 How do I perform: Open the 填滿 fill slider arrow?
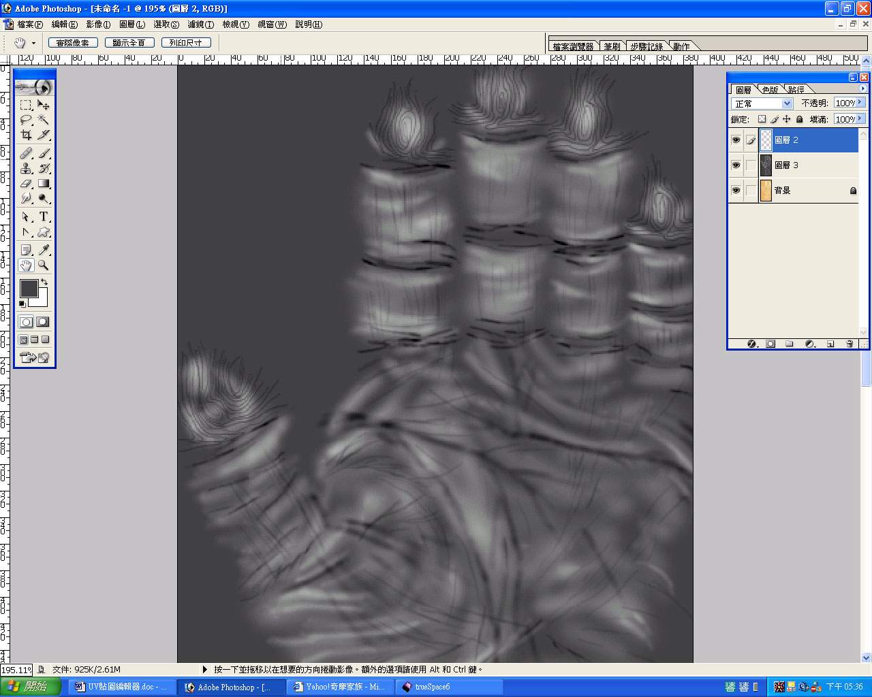pos(860,119)
